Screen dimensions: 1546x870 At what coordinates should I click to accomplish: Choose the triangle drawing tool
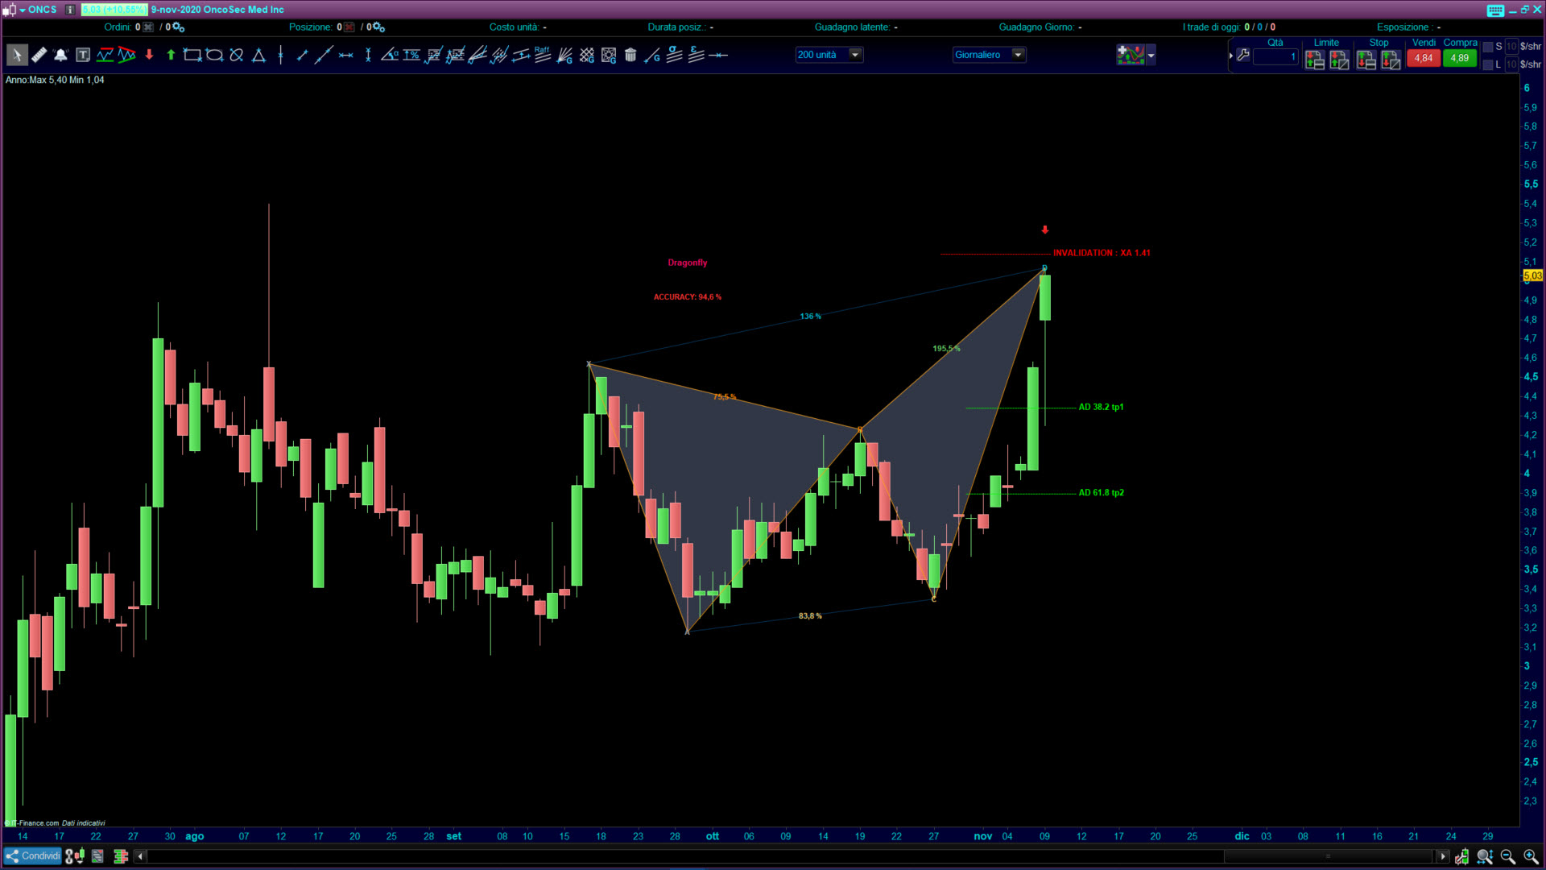258,55
